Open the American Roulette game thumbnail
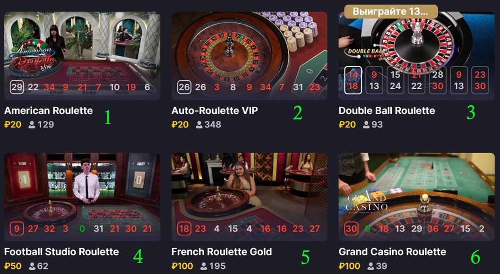The image size is (500, 274). (82, 56)
